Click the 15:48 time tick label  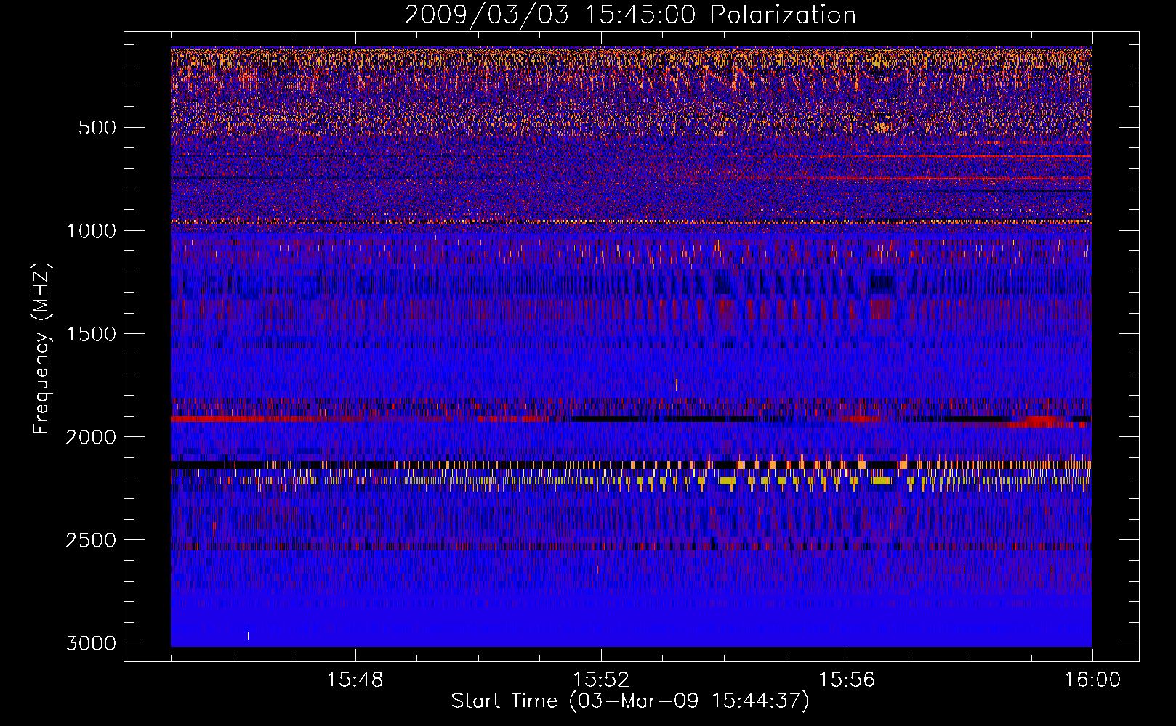click(x=355, y=680)
